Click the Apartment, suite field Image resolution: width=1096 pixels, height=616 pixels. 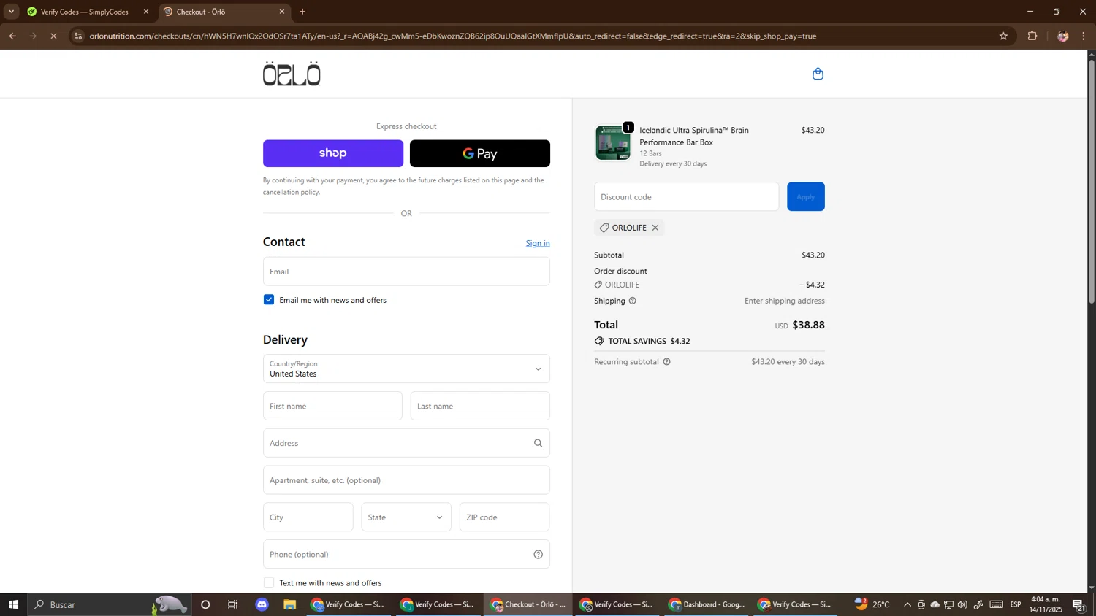pos(406,480)
